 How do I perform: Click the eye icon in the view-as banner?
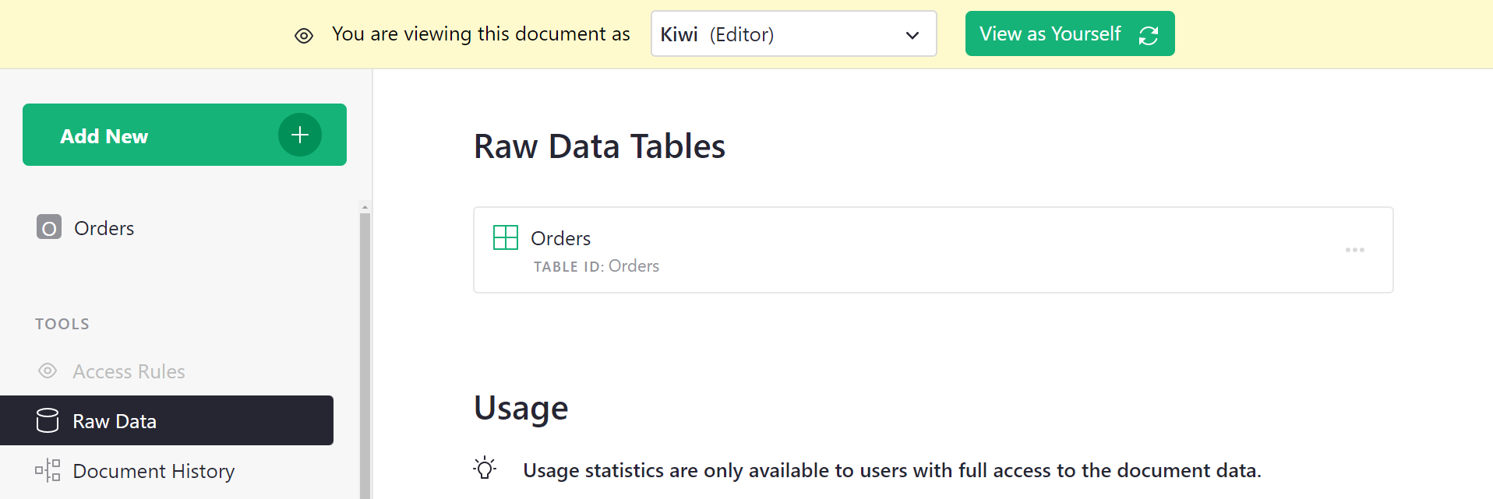click(x=304, y=36)
